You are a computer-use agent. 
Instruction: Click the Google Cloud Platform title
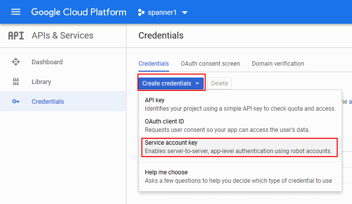(79, 12)
